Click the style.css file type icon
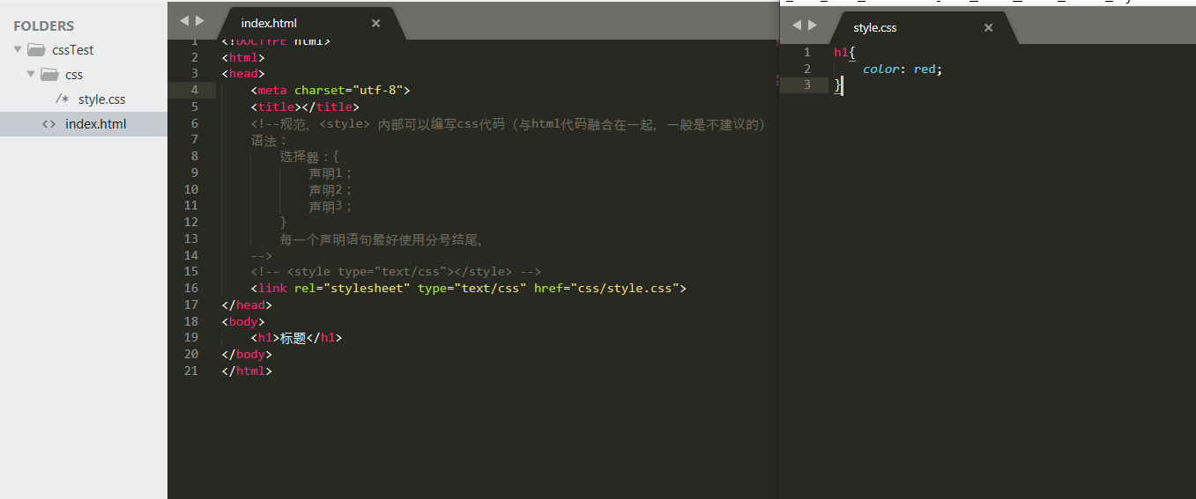The image size is (1196, 499). [62, 99]
